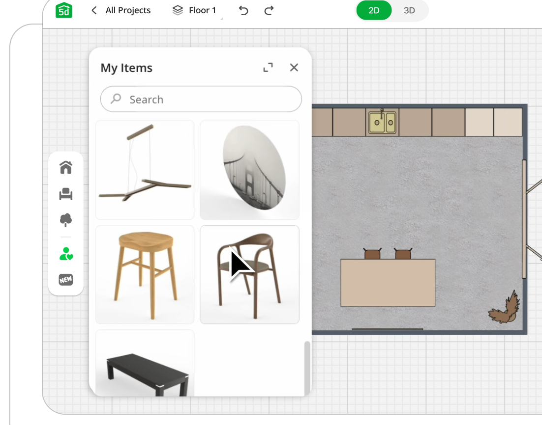
Task: Select the kitchen sink on floor plan
Action: pos(382,122)
